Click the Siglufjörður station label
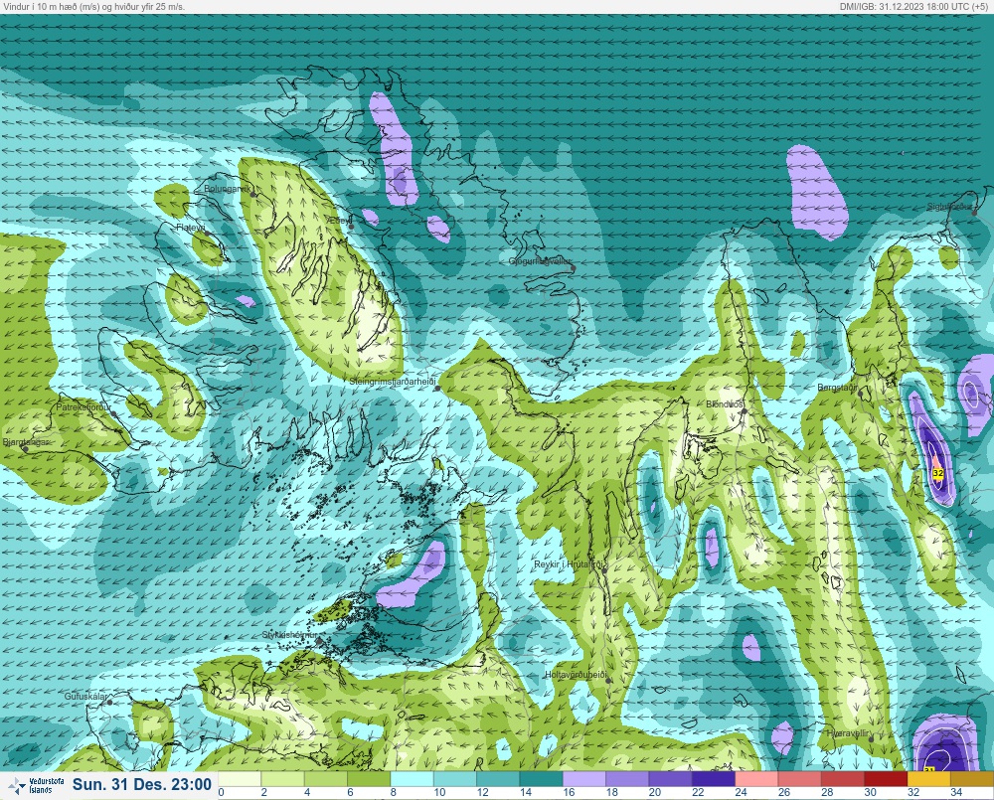This screenshot has height=800, width=994. [949, 207]
